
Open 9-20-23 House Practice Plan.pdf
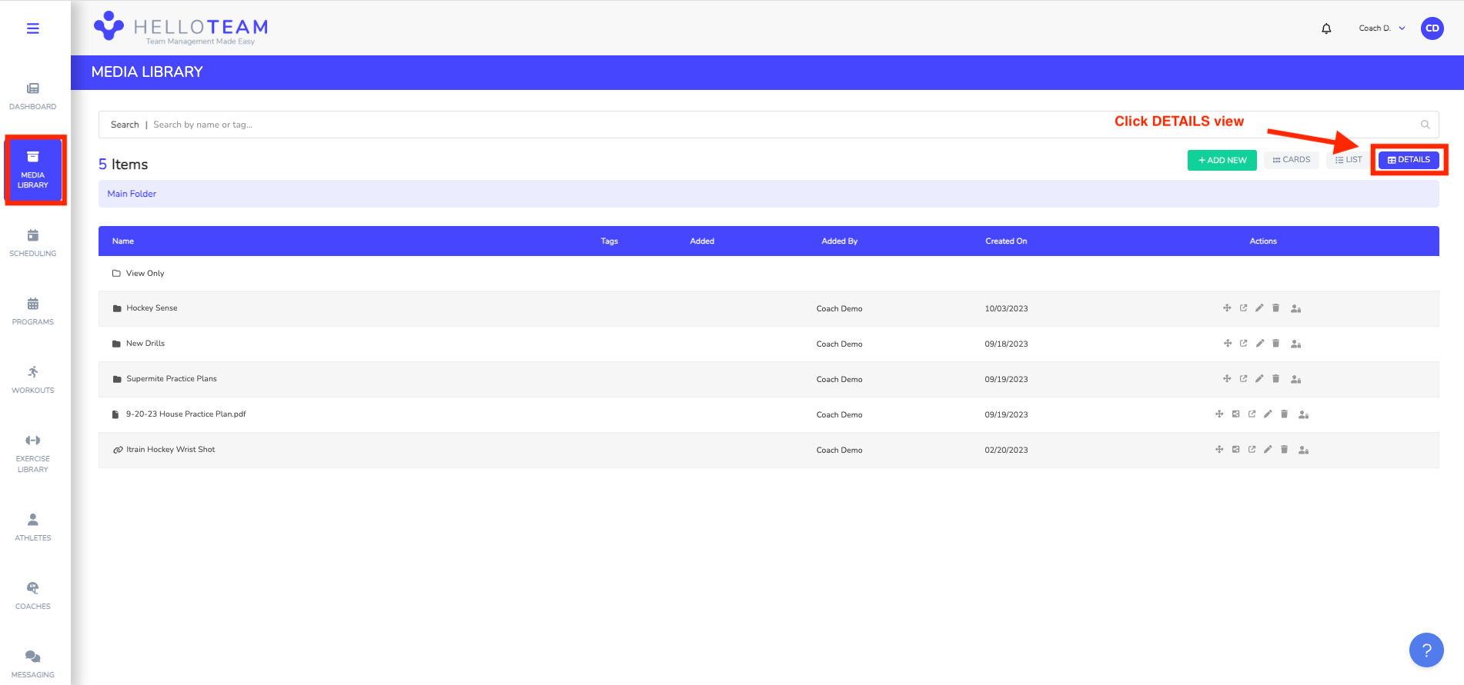pos(186,414)
